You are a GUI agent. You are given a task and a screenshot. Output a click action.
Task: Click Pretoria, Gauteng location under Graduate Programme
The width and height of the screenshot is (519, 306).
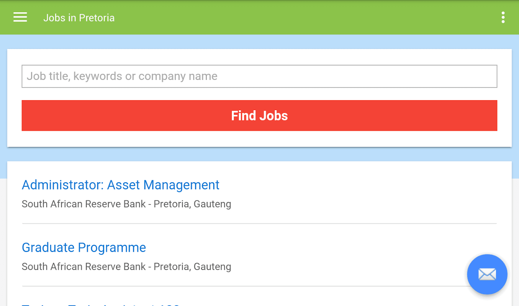tap(192, 267)
